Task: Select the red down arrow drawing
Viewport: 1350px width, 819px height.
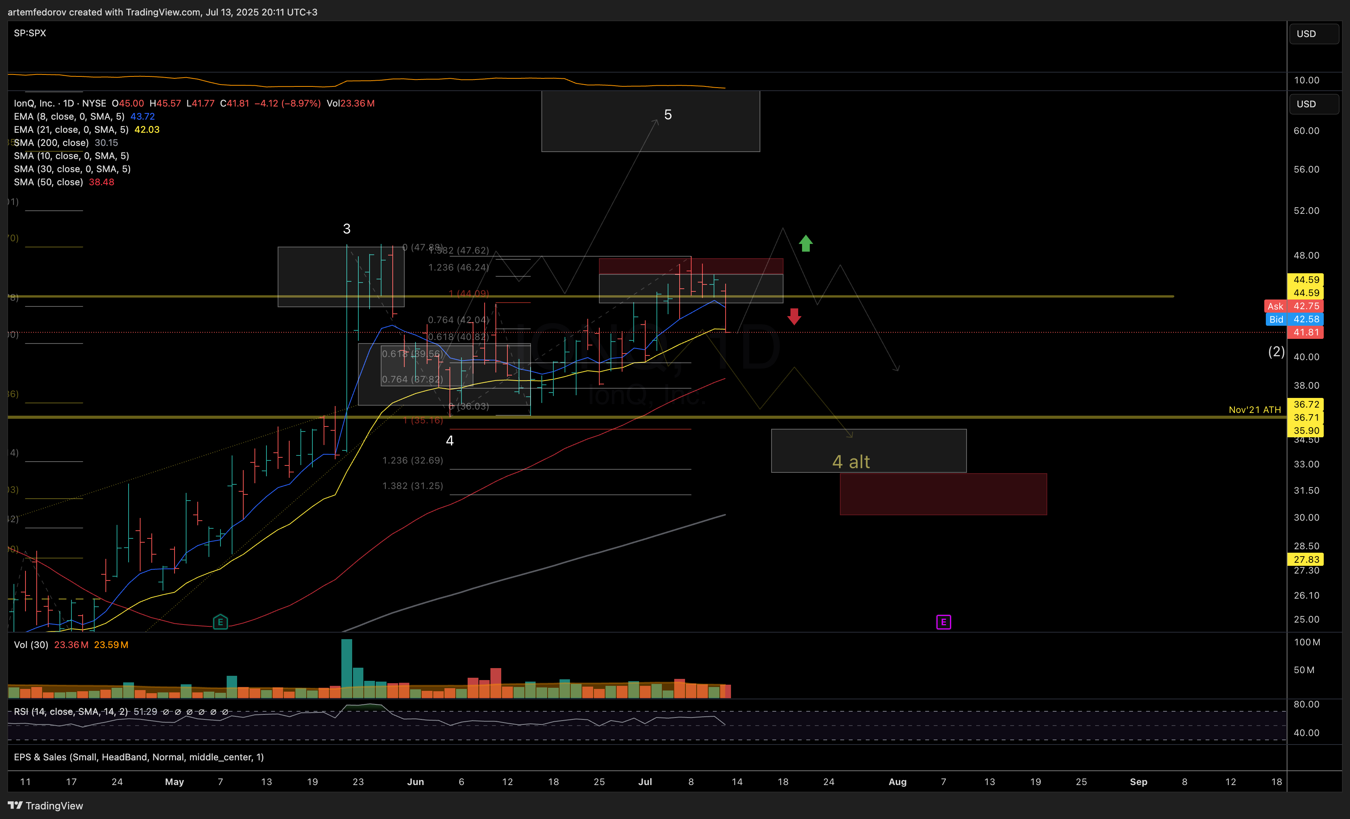Action: point(794,316)
